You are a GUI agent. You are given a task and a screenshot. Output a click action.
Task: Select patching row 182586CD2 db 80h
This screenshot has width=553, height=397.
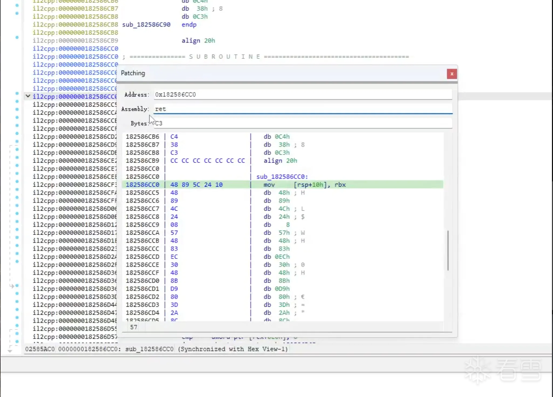point(283,297)
